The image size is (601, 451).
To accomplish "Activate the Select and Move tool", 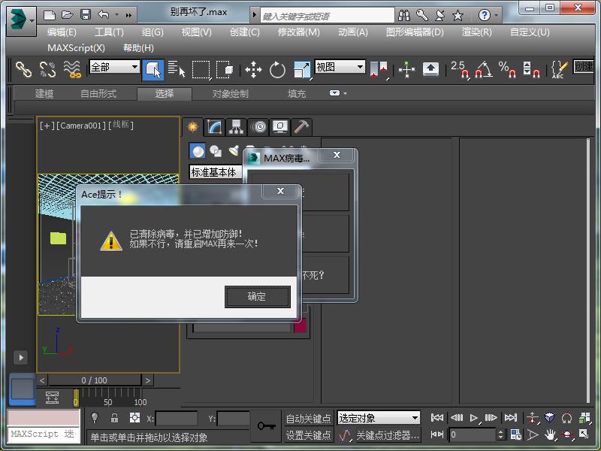I will 253,70.
